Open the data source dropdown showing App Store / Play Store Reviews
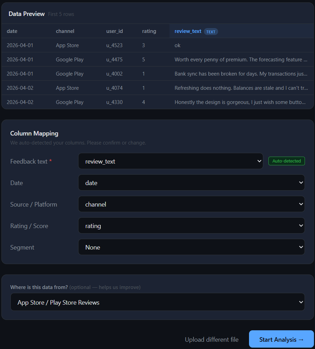This screenshot has width=315, height=349. tap(158, 302)
